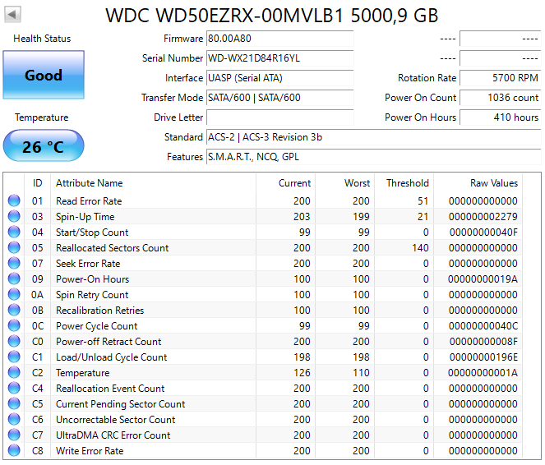Click the Attribute Name column header
This screenshot has height=465, width=545.
153,183
